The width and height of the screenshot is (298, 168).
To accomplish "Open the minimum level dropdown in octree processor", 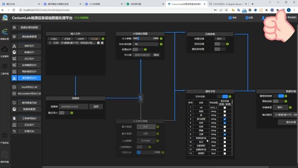I will pyautogui.click(x=146, y=126).
